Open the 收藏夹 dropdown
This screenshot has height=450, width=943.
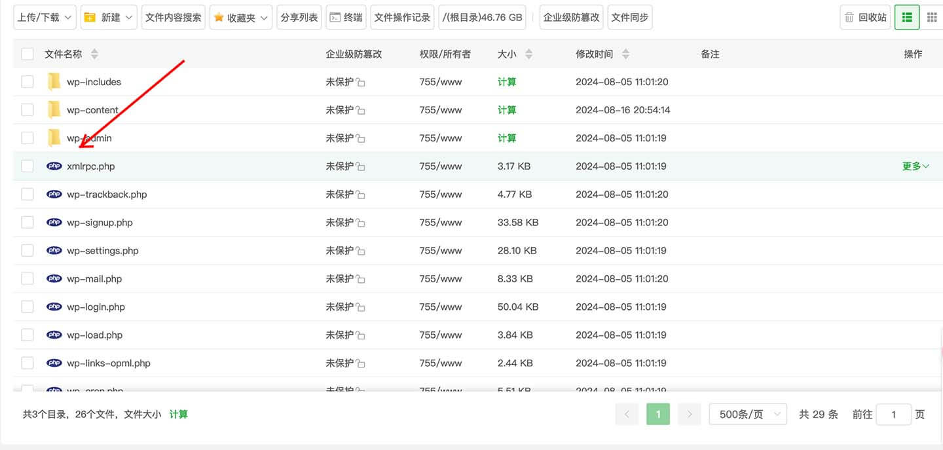(241, 18)
